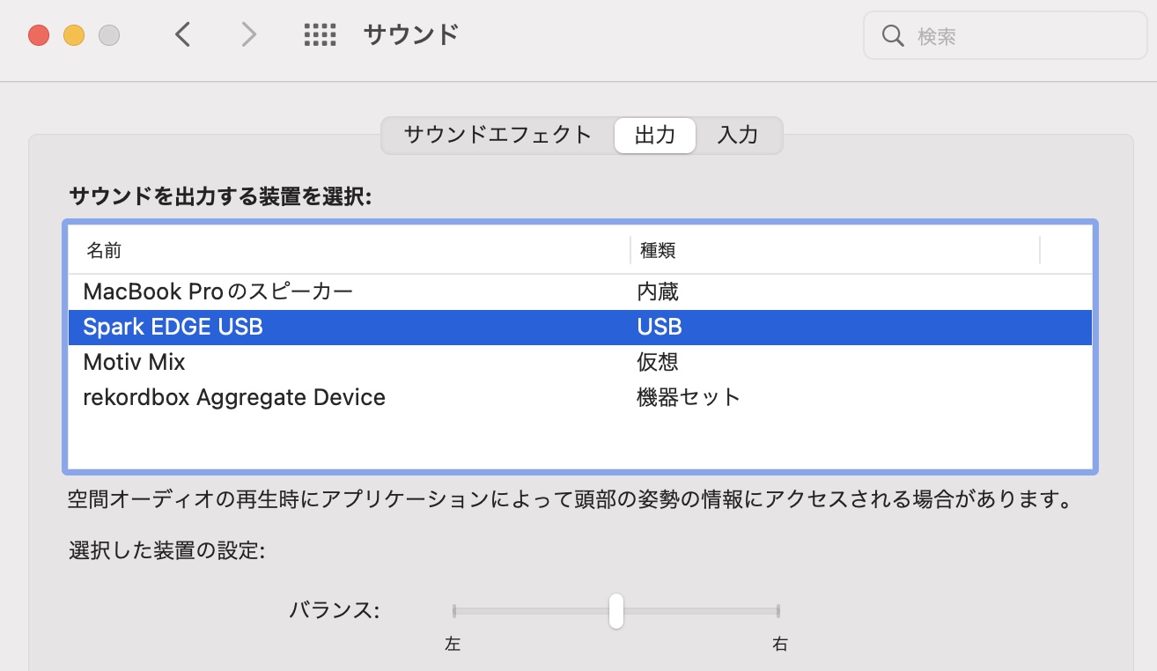Select the 出力 tab
The image size is (1157, 671).
click(x=655, y=136)
